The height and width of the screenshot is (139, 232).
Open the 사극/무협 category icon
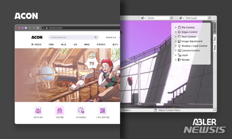pos(60,111)
